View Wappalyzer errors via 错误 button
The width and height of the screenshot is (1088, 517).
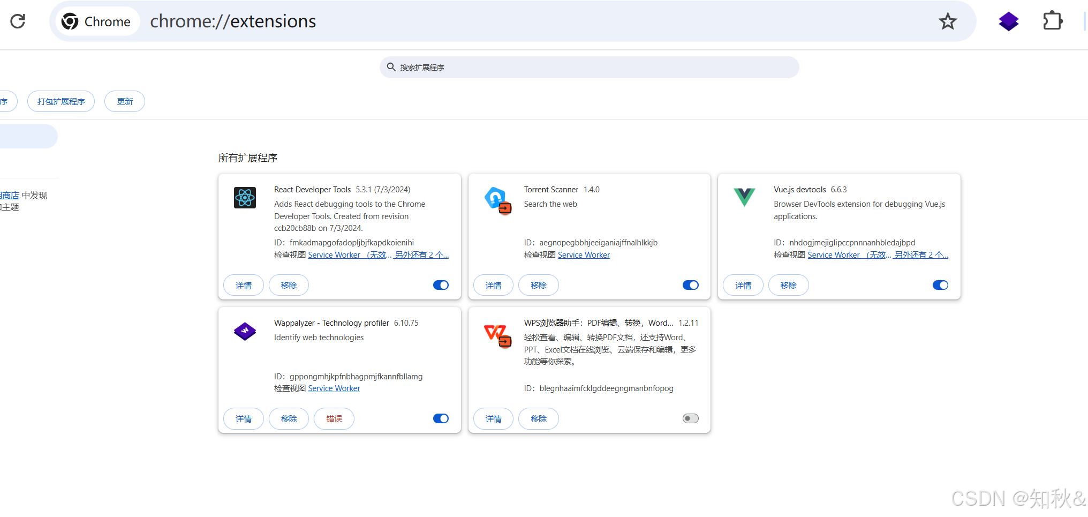[334, 418]
